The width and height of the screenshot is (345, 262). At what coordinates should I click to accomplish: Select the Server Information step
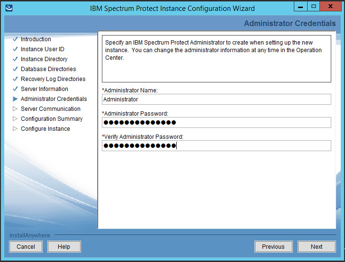pos(45,89)
